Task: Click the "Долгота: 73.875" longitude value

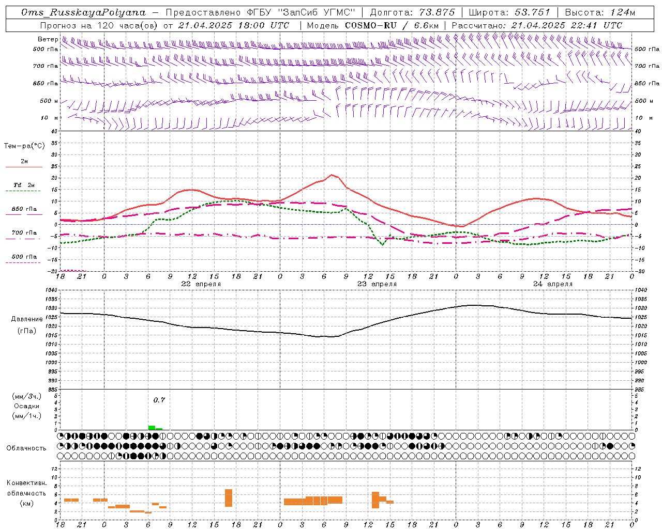Action: coord(413,12)
